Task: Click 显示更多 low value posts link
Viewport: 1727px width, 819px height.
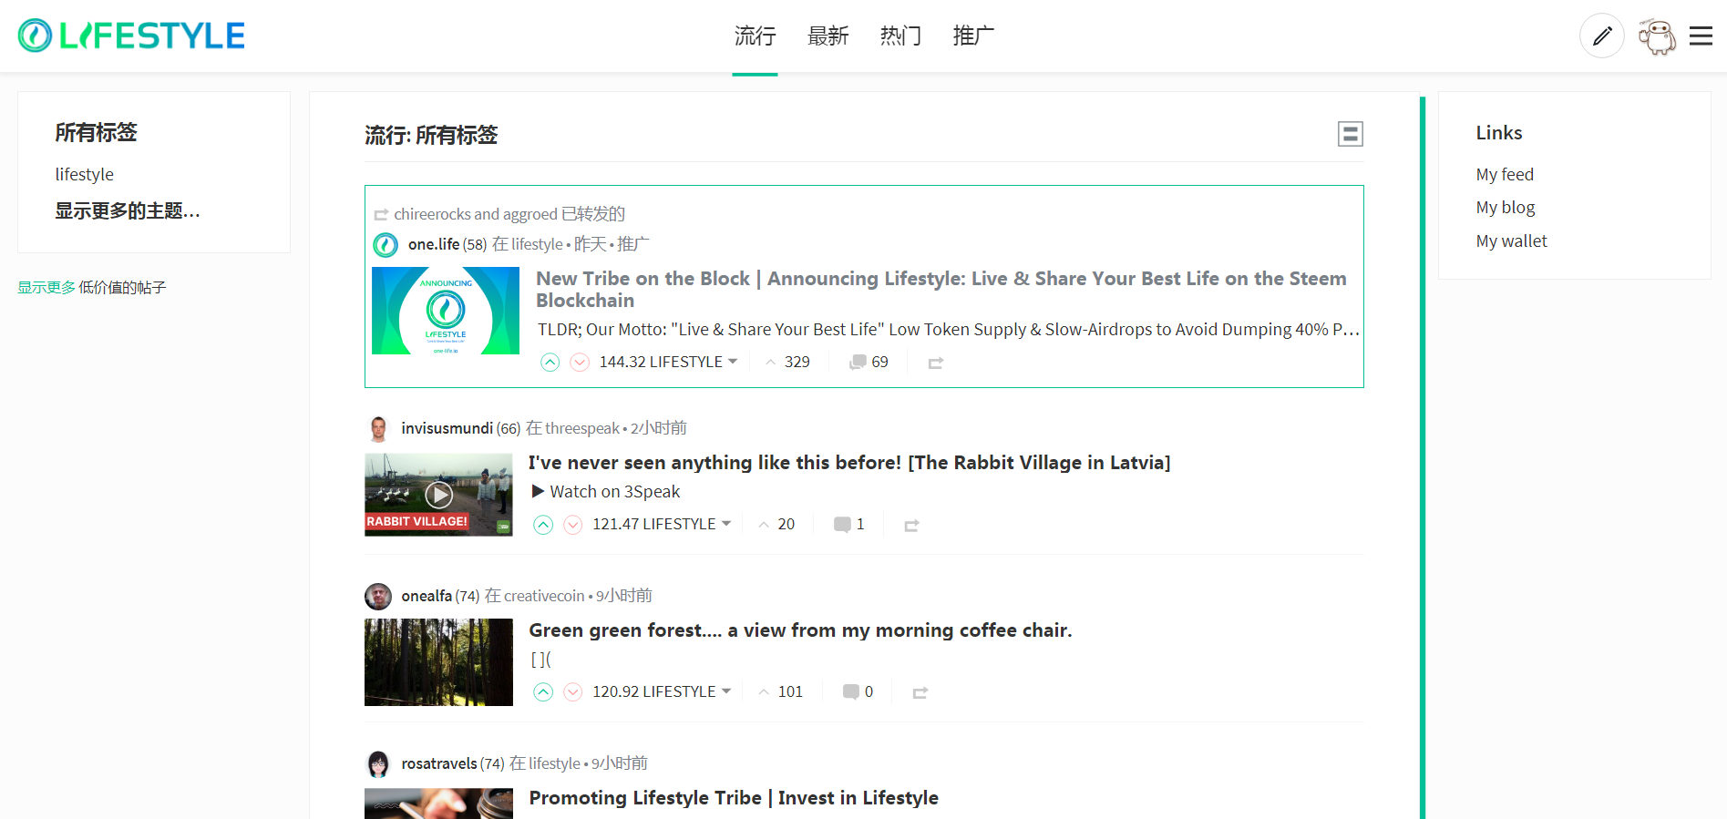Action: (46, 288)
